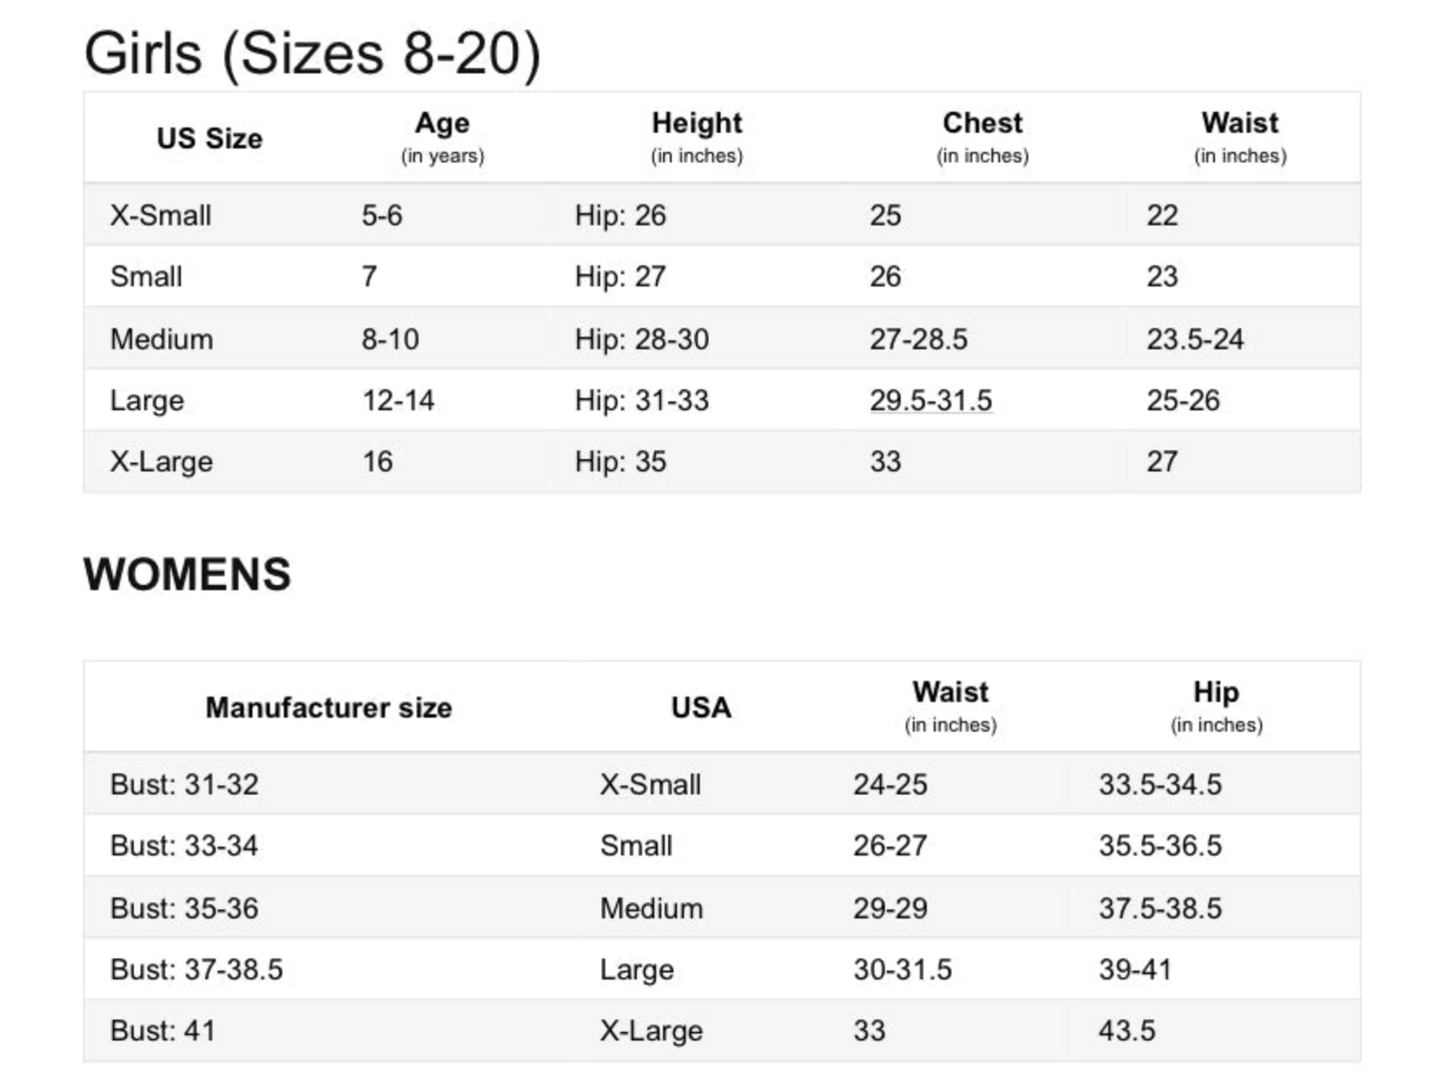
Task: Click the USA column header
Action: pos(701,708)
